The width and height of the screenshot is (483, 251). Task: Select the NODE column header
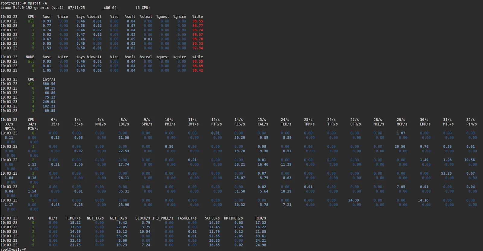pos(30,57)
